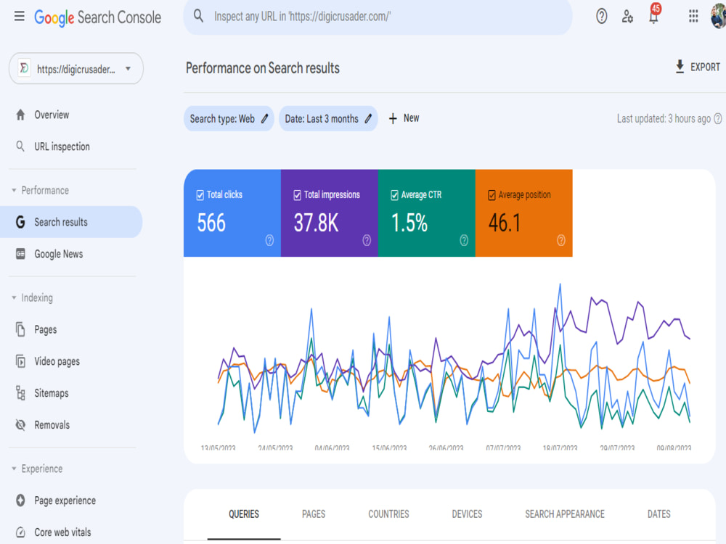This screenshot has height=544, width=726.
Task: Uncheck the Average position checkbox
Action: click(x=492, y=195)
